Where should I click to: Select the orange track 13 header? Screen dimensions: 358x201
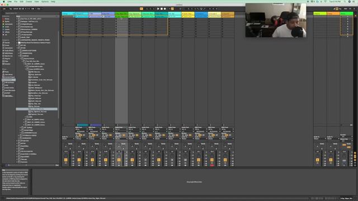coord(228,13)
